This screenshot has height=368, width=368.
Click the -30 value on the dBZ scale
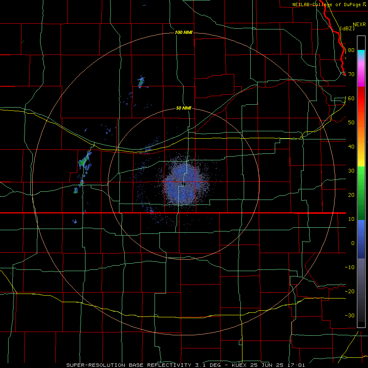click(x=350, y=315)
